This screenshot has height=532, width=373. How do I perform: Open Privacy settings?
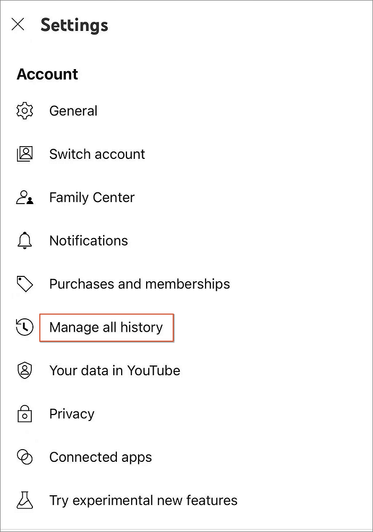[x=72, y=413]
